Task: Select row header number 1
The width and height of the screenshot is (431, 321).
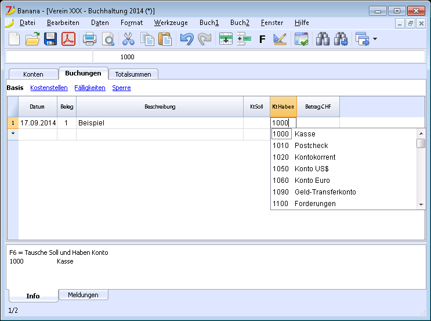Action: [x=13, y=122]
